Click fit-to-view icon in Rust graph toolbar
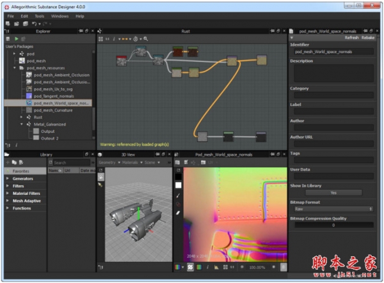 [x=100, y=39]
